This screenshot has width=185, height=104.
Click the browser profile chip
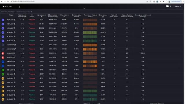pyautogui.click(x=175, y=2)
